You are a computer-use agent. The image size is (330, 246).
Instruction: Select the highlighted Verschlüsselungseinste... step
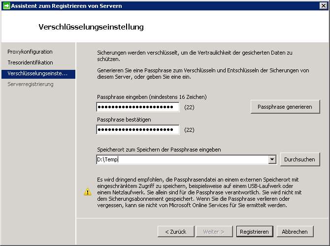tap(37, 73)
